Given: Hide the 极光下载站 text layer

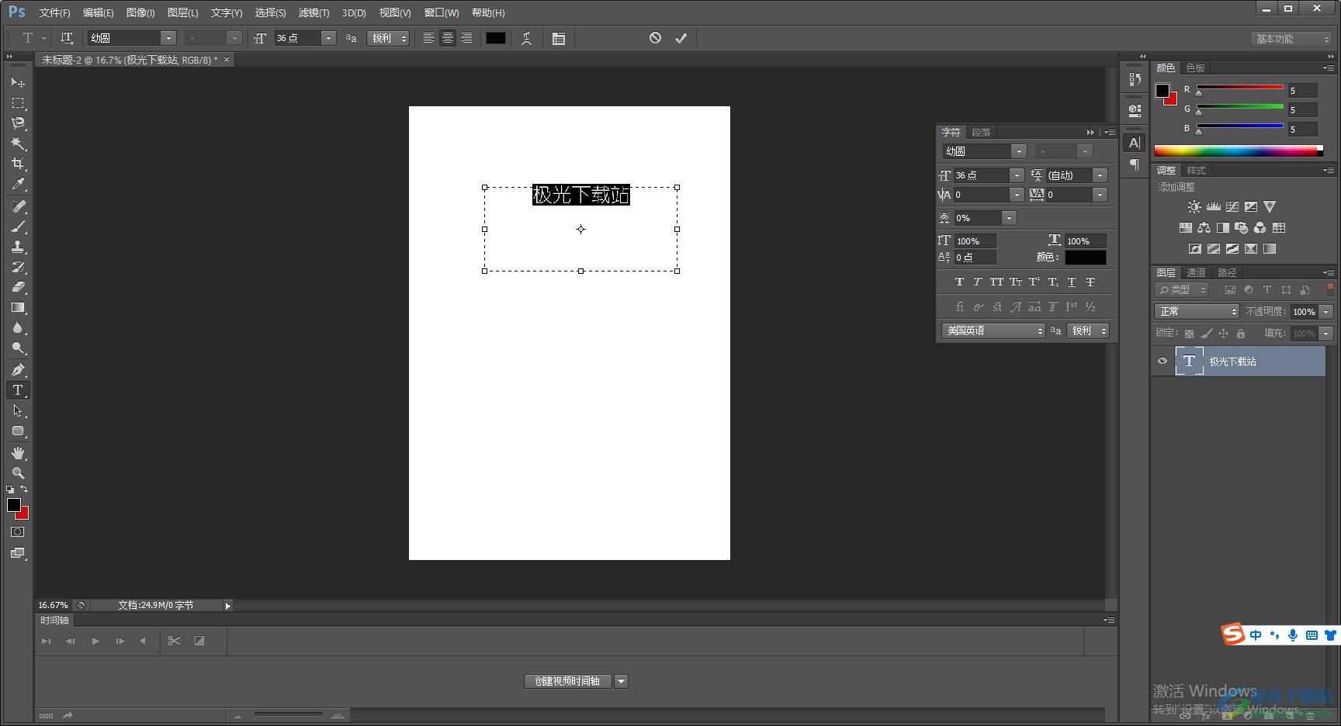Looking at the screenshot, I should tap(1162, 361).
